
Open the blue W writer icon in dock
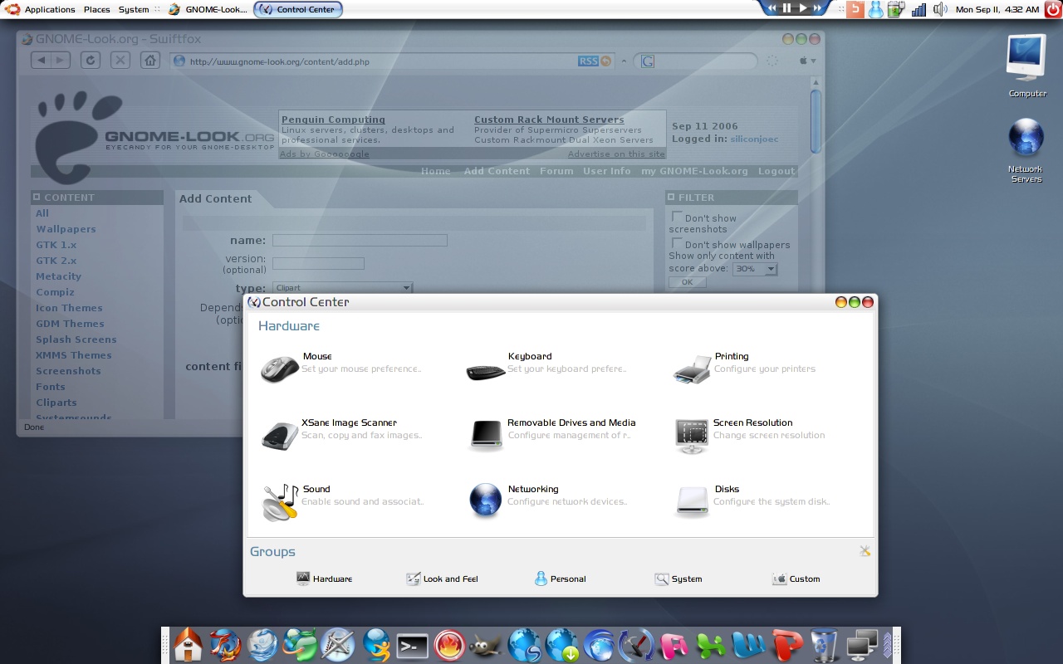[x=748, y=646]
